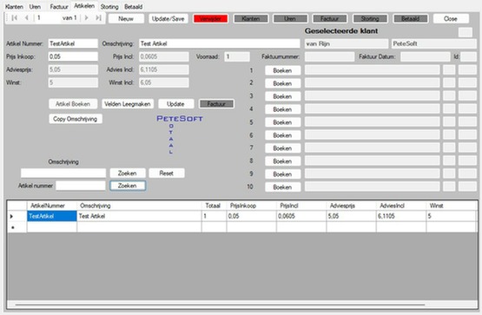482x315 pixels.
Task: Switch to the Factuur tab
Action: pos(59,6)
